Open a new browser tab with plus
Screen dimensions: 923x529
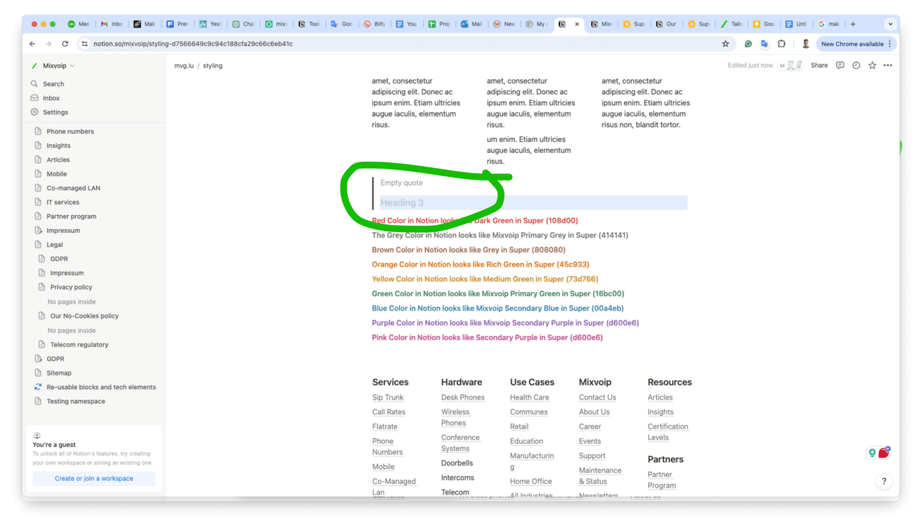click(853, 24)
